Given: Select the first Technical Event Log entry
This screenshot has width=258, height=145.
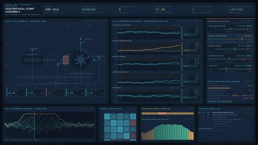Looking at the screenshot, I should pyautogui.click(x=227, y=113).
